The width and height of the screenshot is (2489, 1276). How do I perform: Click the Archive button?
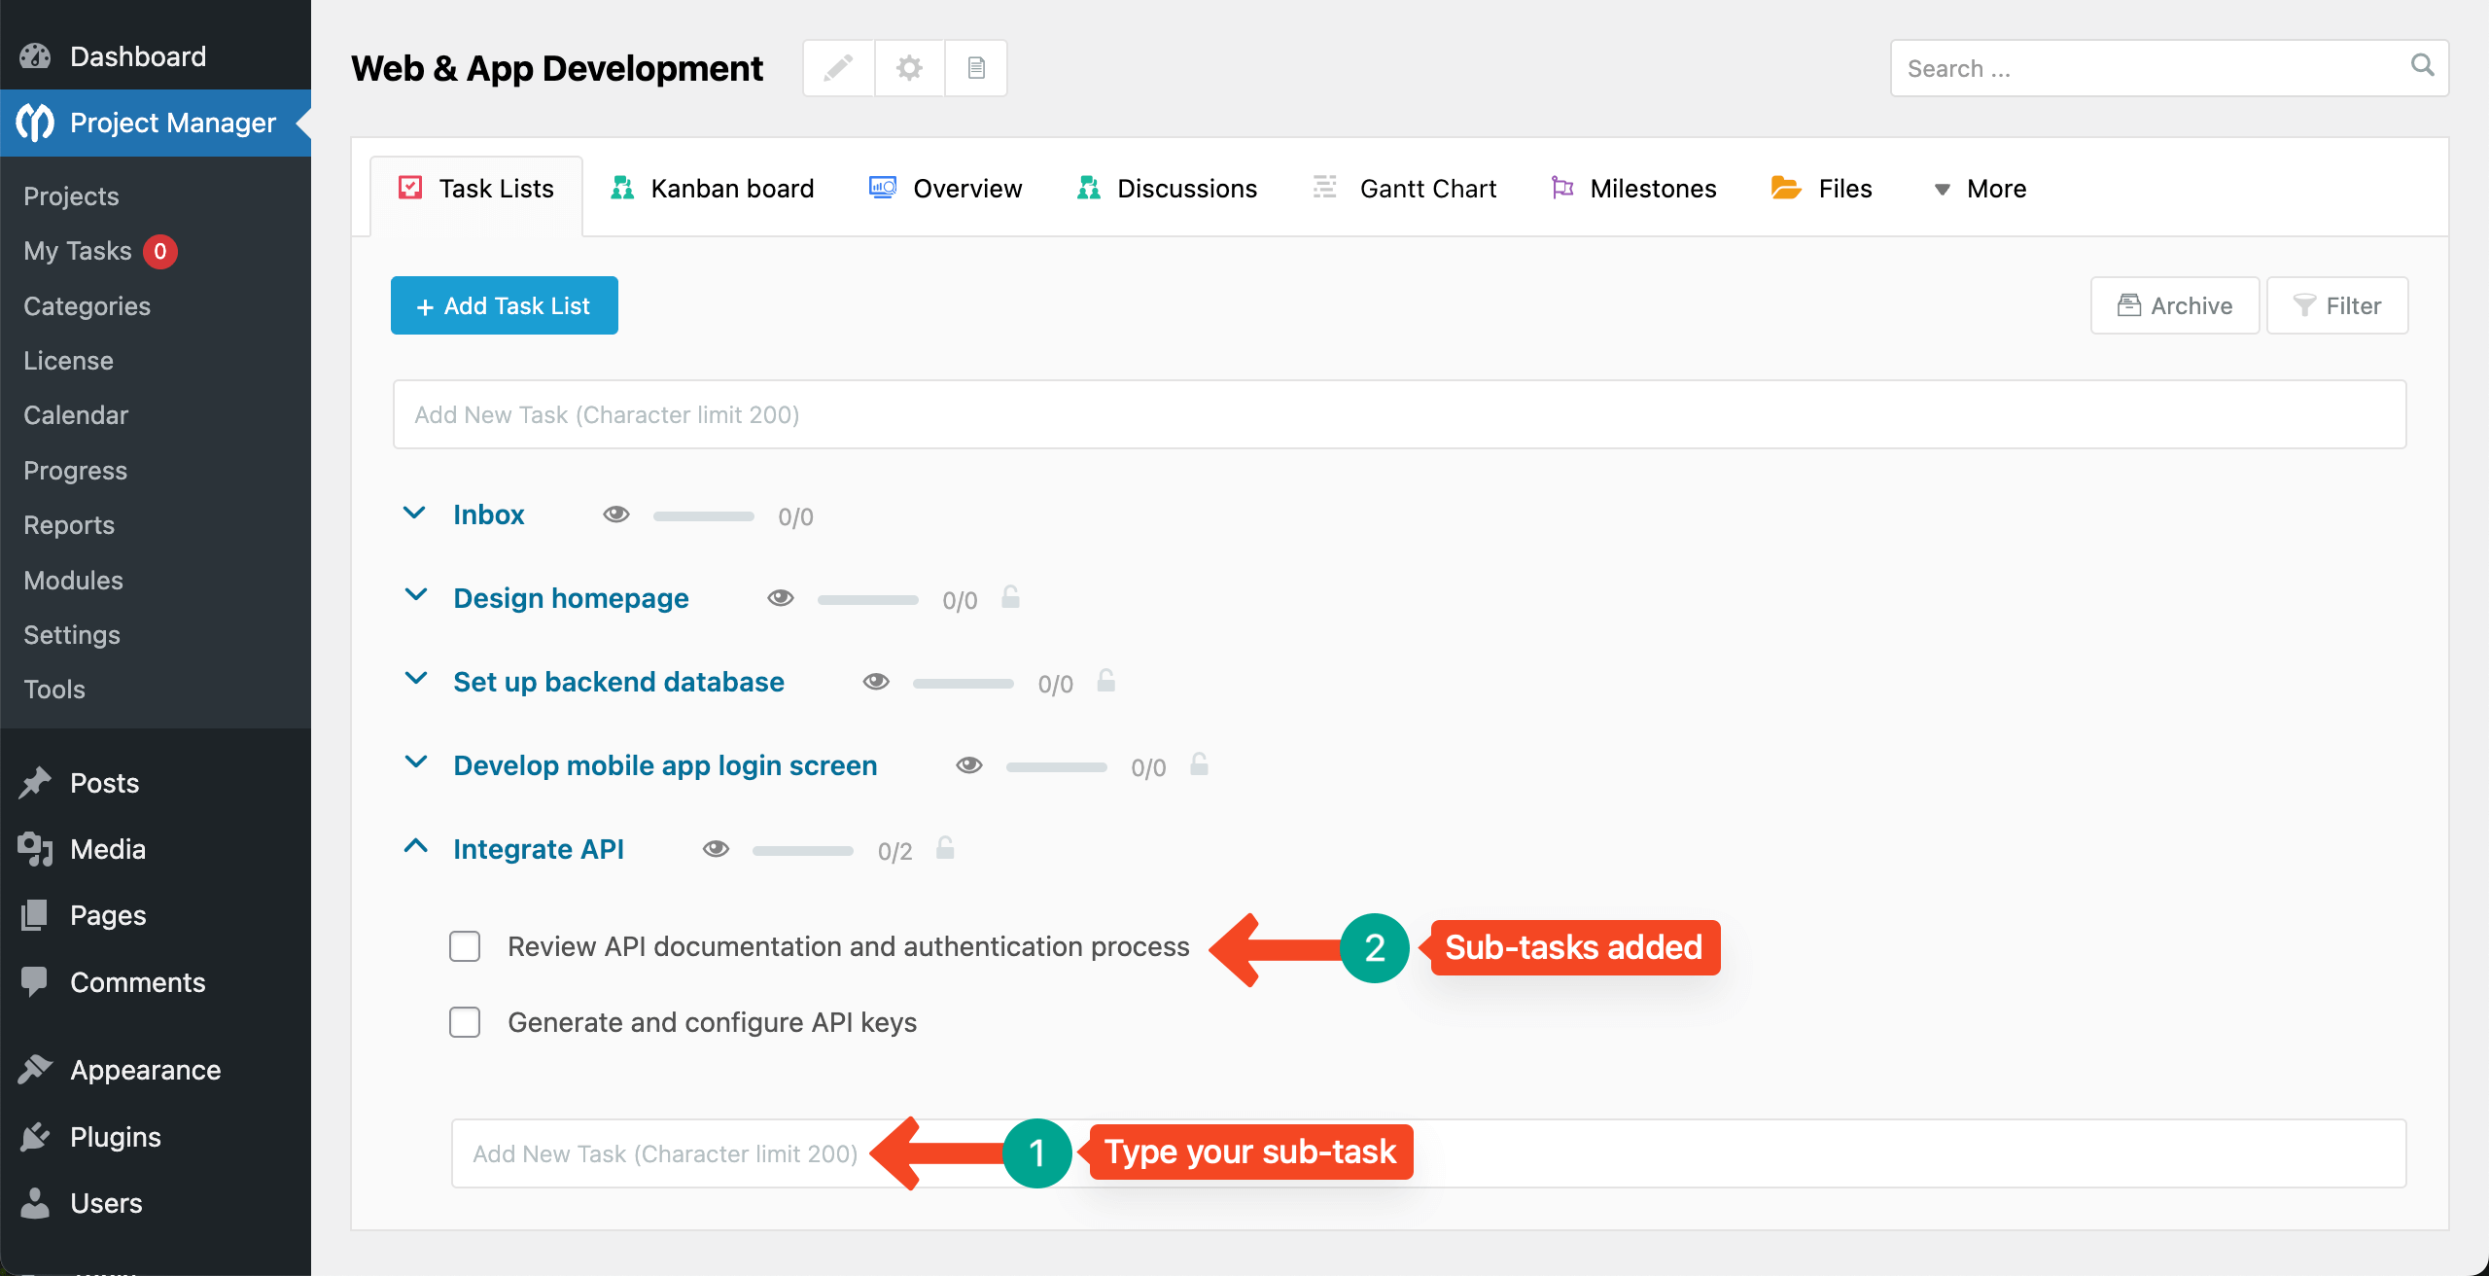point(2174,305)
